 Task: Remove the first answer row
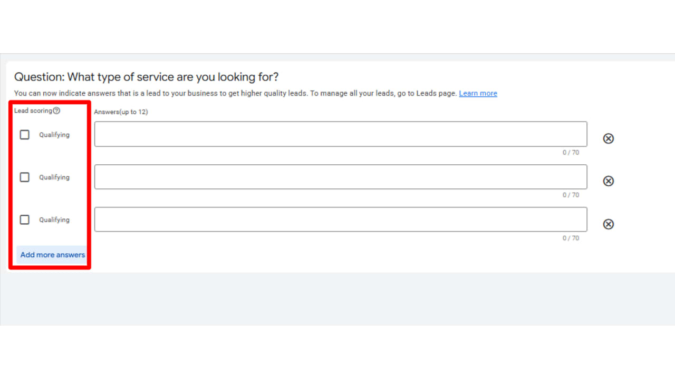[608, 138]
